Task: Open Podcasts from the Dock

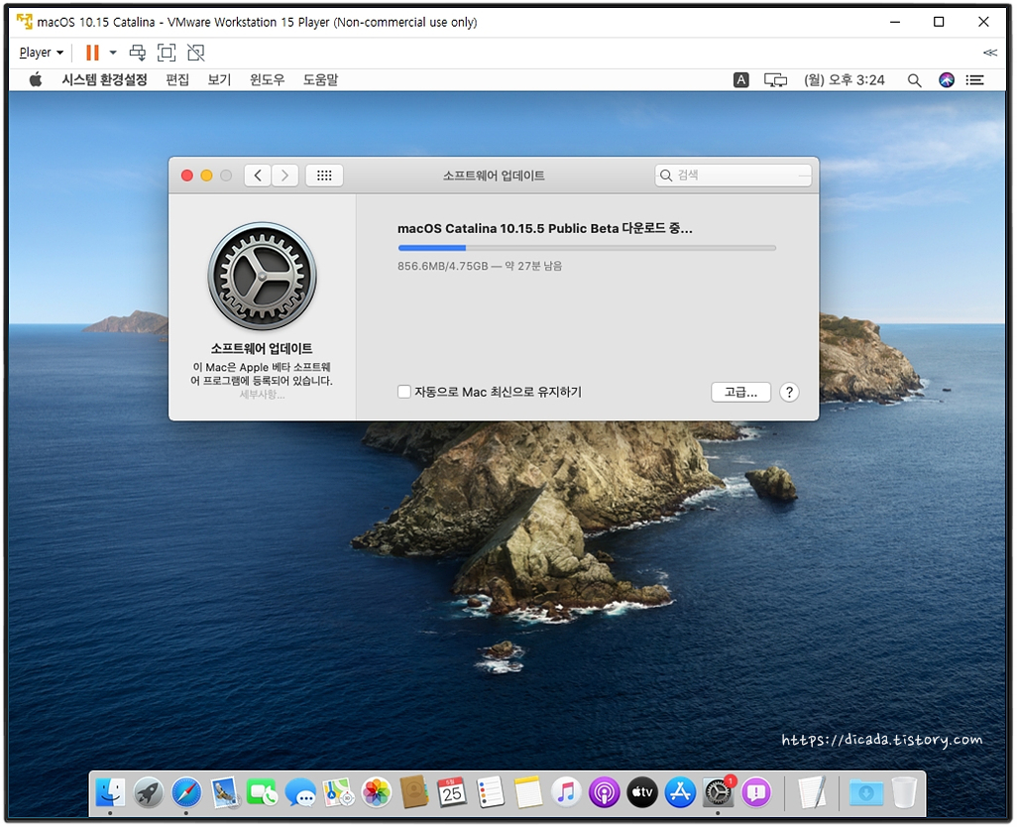Action: tap(604, 792)
